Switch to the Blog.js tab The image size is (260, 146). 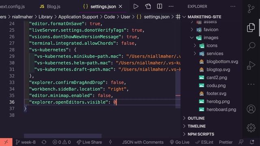(x=50, y=6)
